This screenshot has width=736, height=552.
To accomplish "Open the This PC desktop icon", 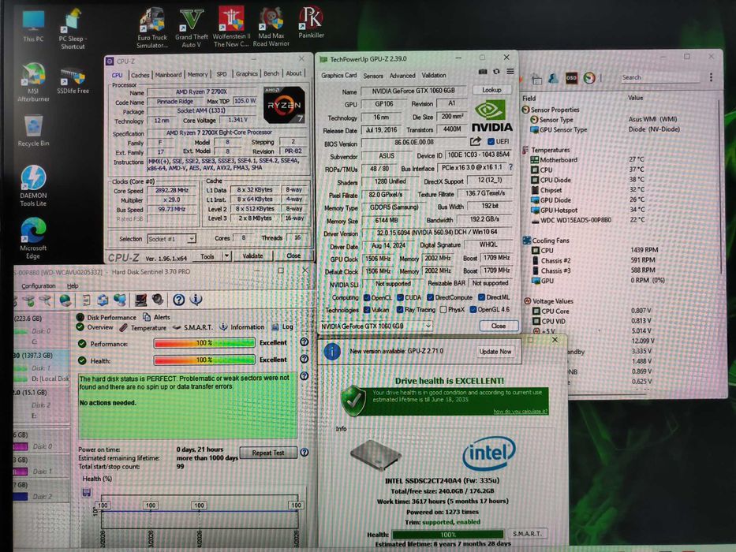I will [33, 26].
